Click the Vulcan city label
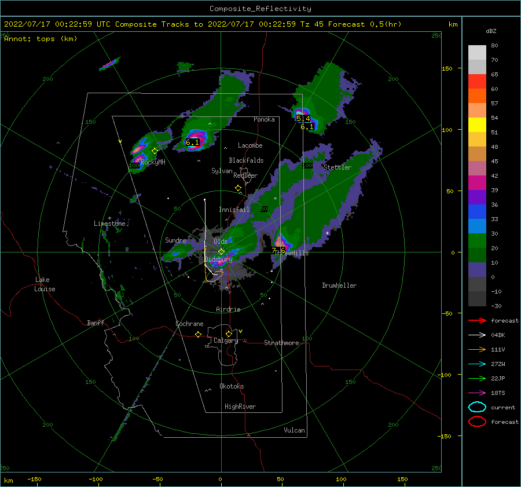The height and width of the screenshot is (487, 521). click(x=295, y=430)
